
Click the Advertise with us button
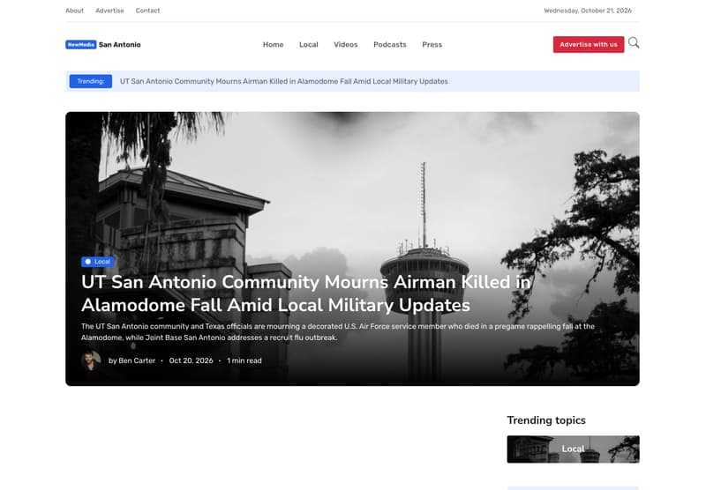click(589, 44)
